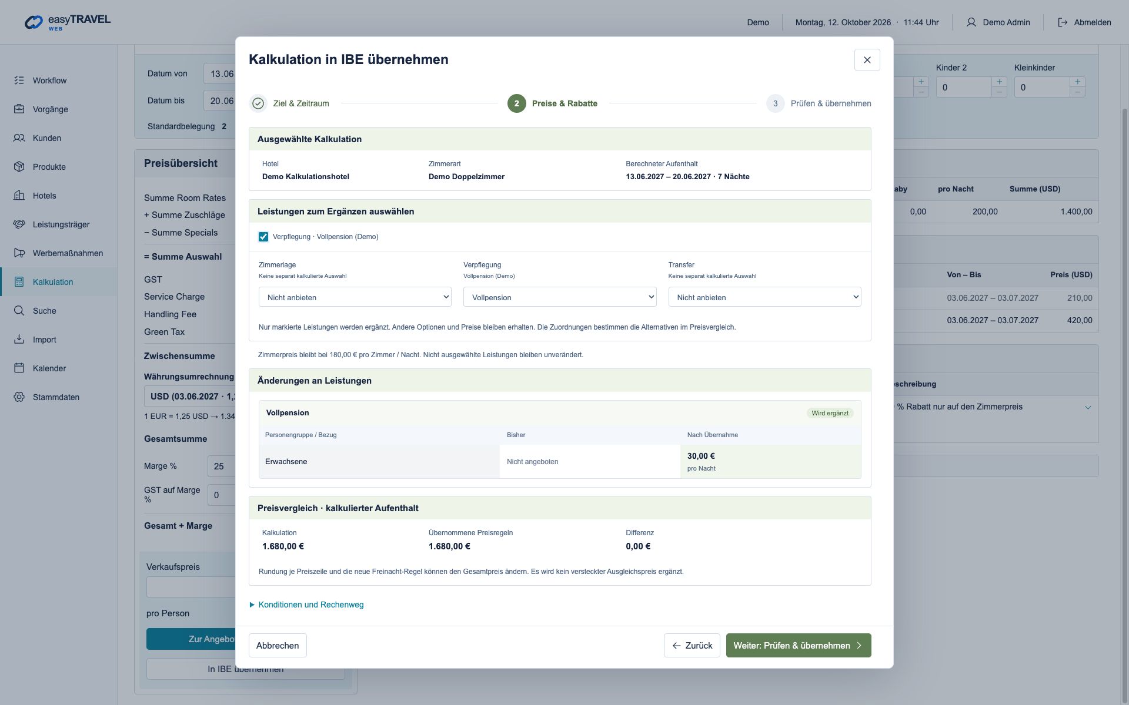Click the easyTRAVEL logo
This screenshot has height=705, width=1129.
click(x=67, y=22)
